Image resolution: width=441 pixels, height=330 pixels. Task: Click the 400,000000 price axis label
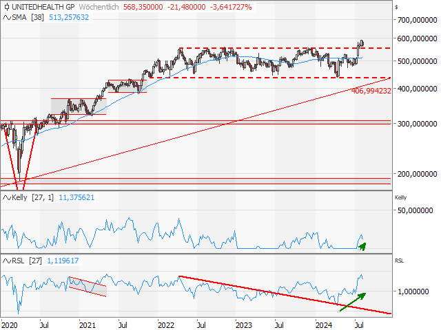(417, 89)
